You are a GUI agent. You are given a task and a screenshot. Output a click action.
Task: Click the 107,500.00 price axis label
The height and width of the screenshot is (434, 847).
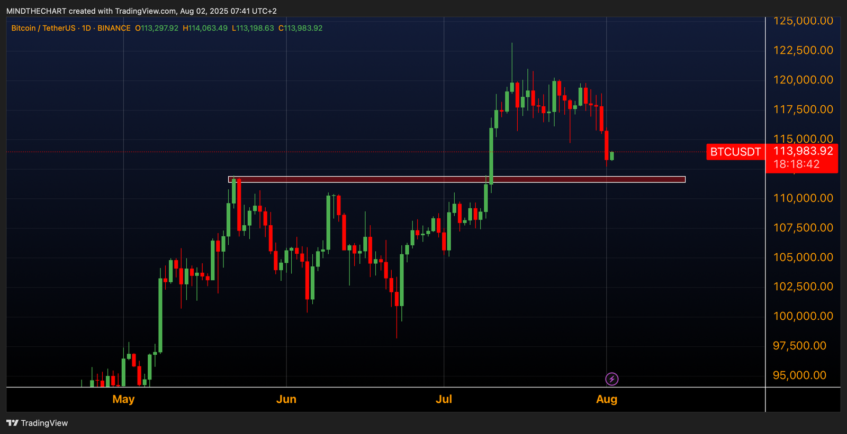coord(803,228)
